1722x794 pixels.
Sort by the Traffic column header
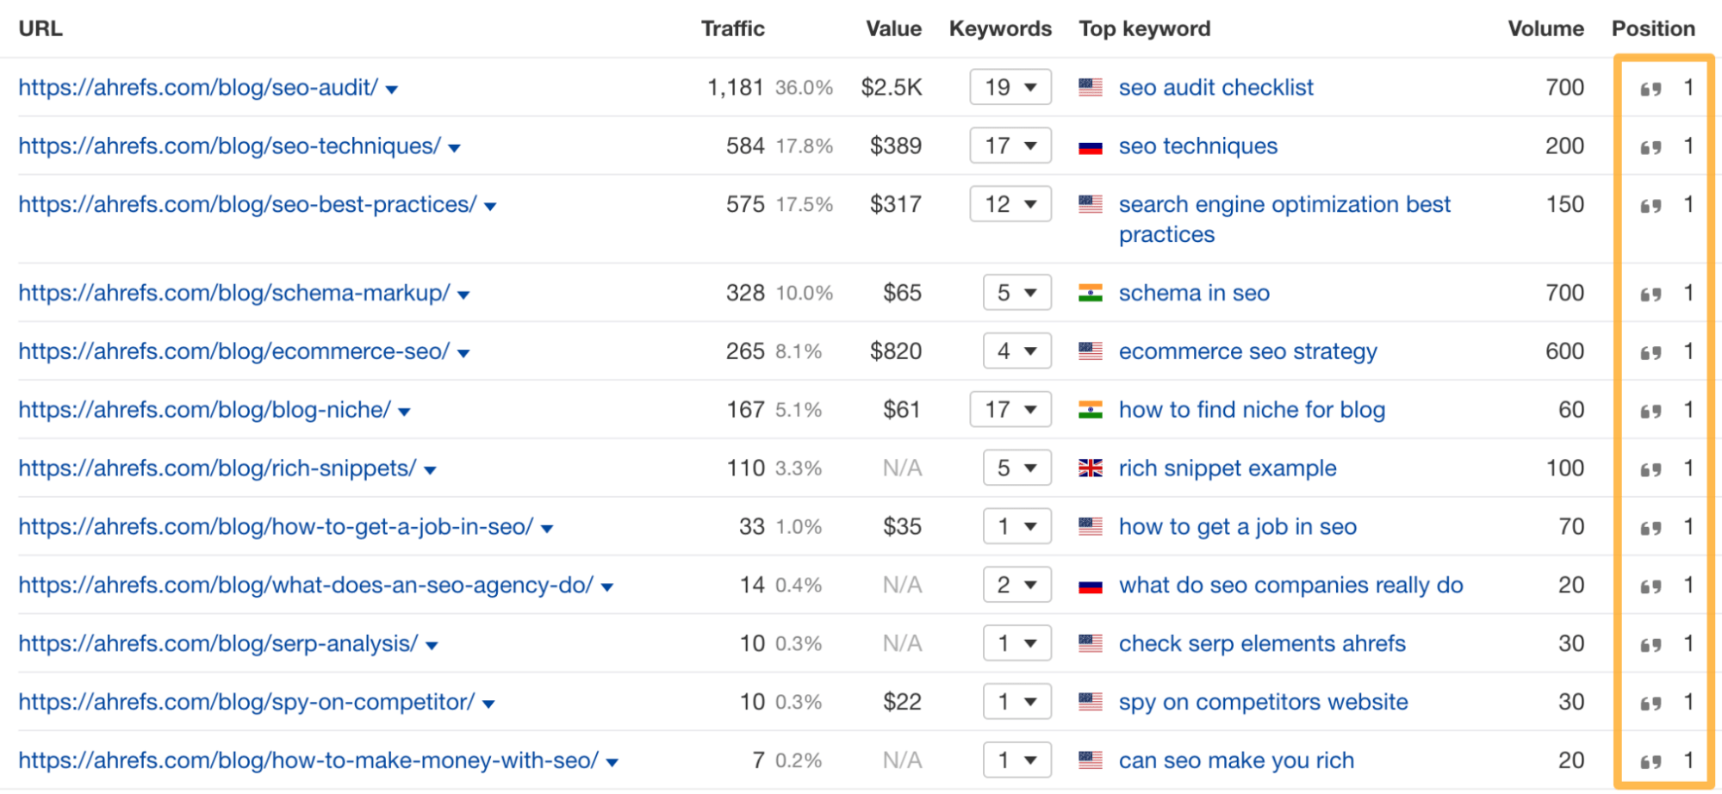(733, 28)
